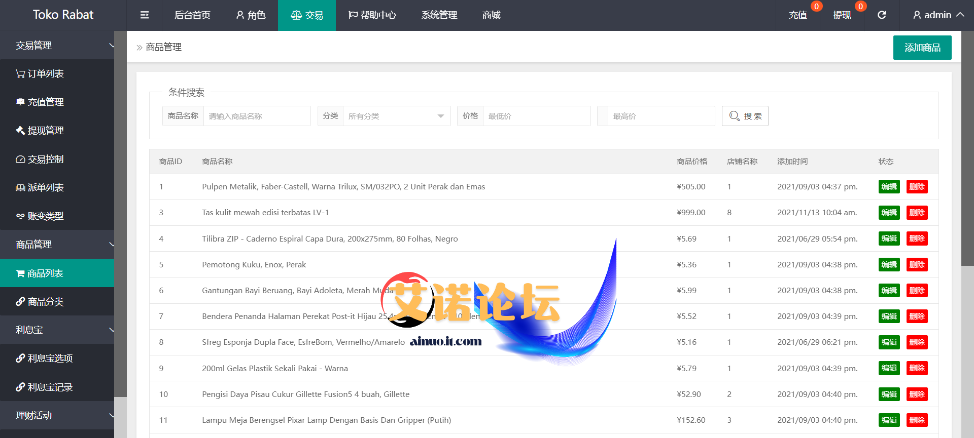Edit the Pulpen Metalik product row
The width and height of the screenshot is (974, 438).
tap(889, 186)
